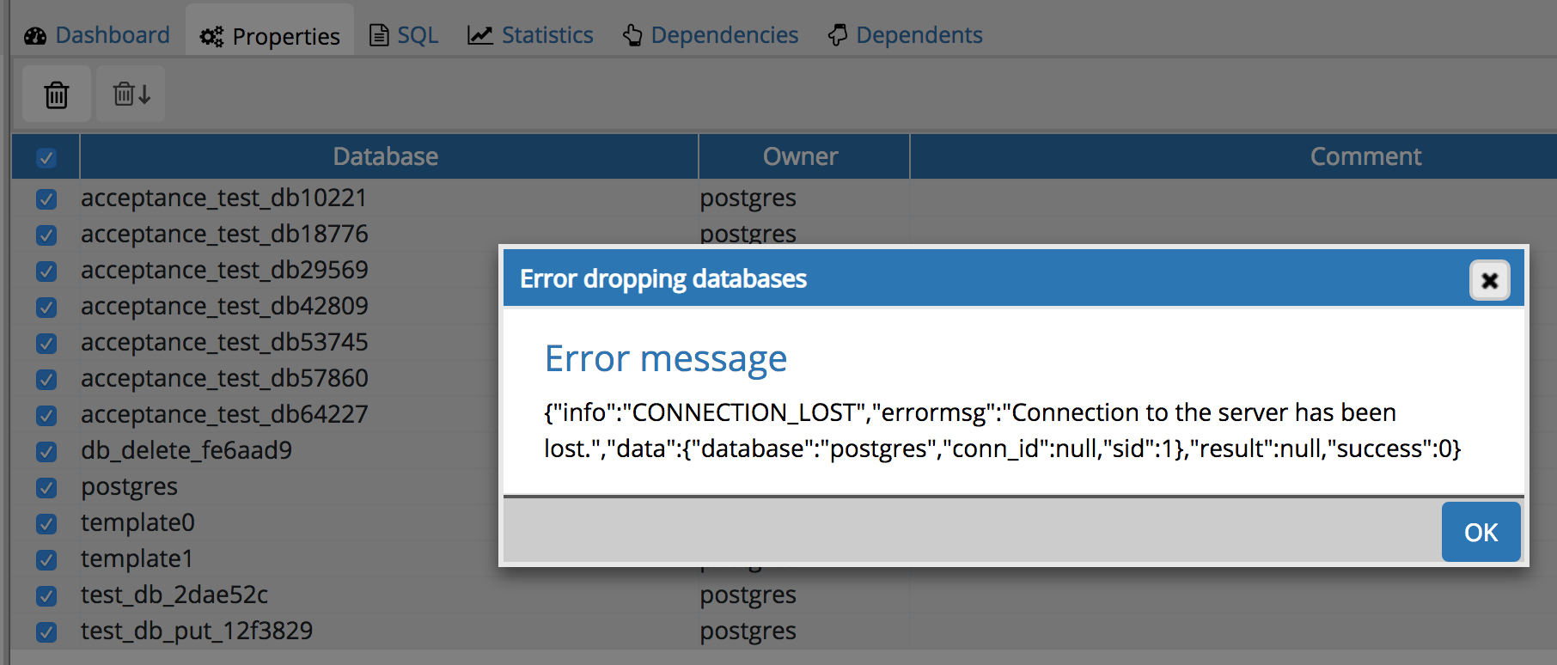Screen dimensions: 1557x665
Task: Click the Comment column header
Action: pyautogui.click(x=1365, y=156)
